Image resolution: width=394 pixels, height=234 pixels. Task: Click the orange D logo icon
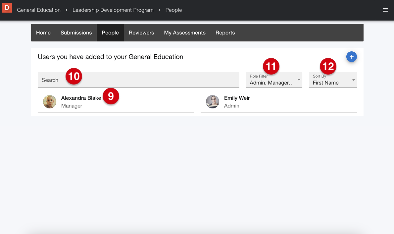tap(7, 8)
